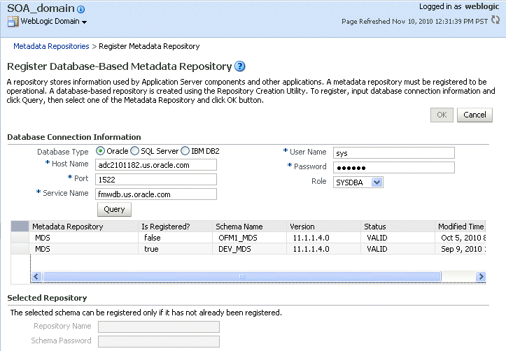Screen dimensions: 506x351
Task: Select the IBM DB2 database type
Action: coord(185,151)
